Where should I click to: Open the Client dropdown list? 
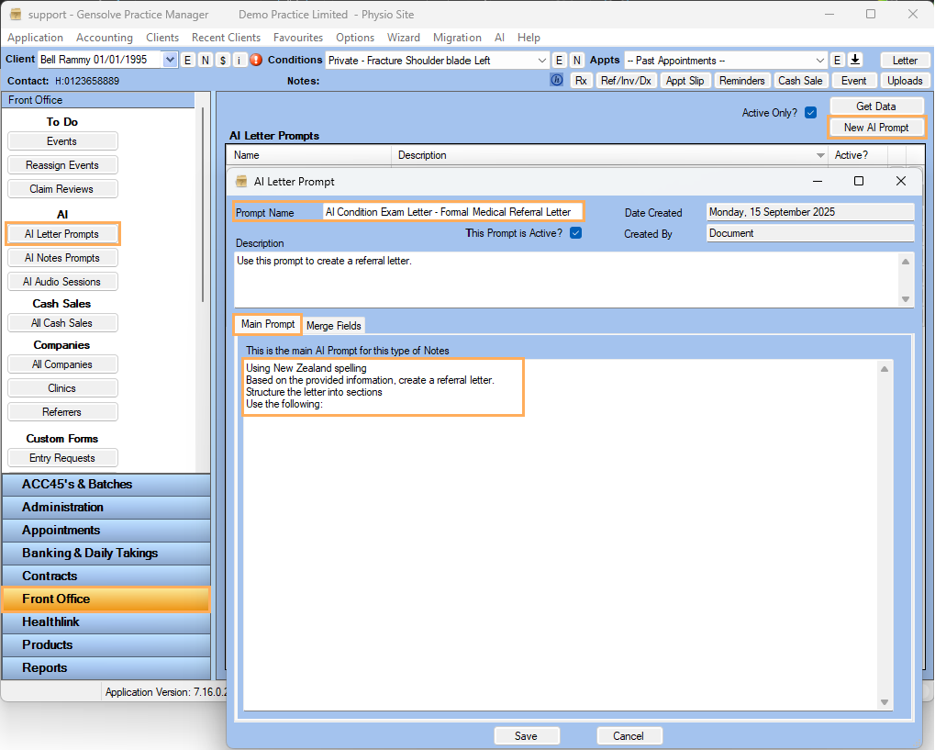click(x=169, y=61)
